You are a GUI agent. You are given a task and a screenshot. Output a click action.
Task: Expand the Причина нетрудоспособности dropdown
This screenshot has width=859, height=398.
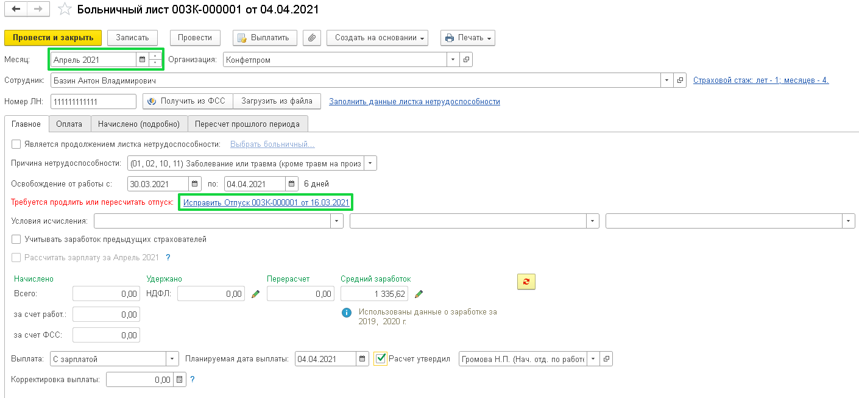(x=371, y=163)
